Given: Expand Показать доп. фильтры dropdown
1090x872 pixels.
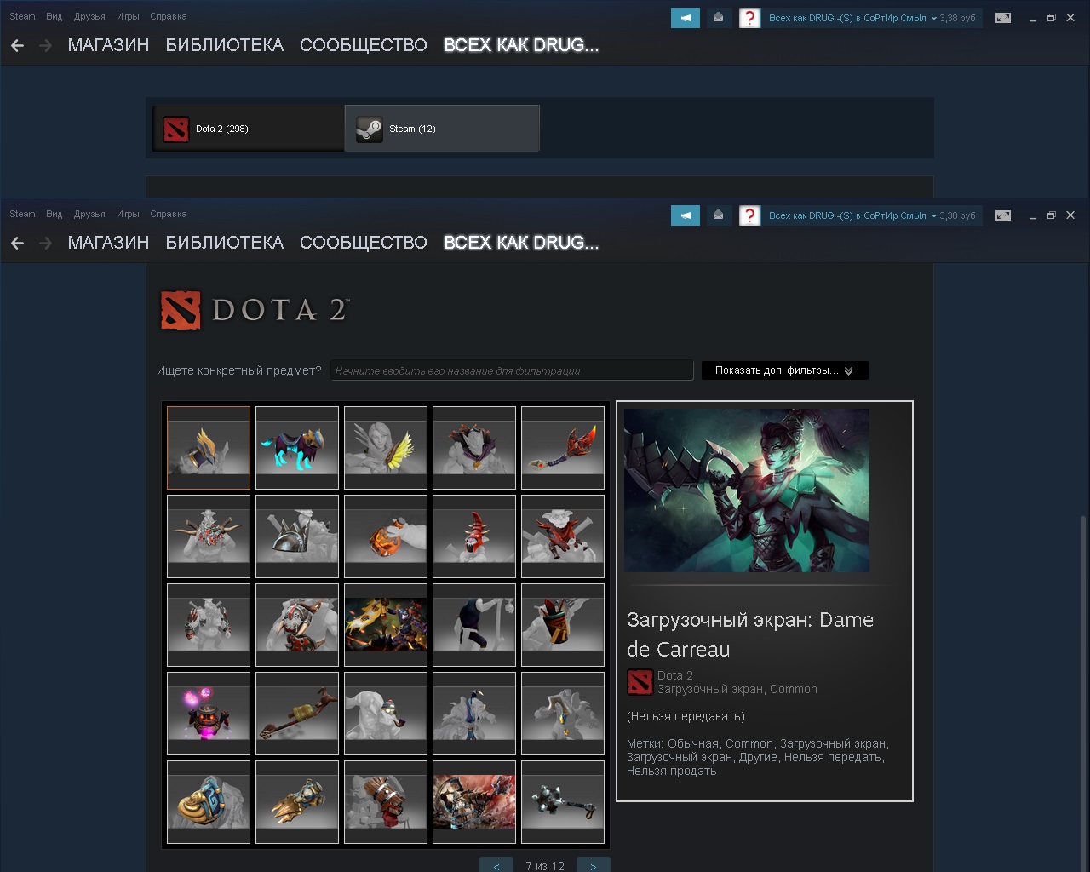Looking at the screenshot, I should tap(784, 370).
